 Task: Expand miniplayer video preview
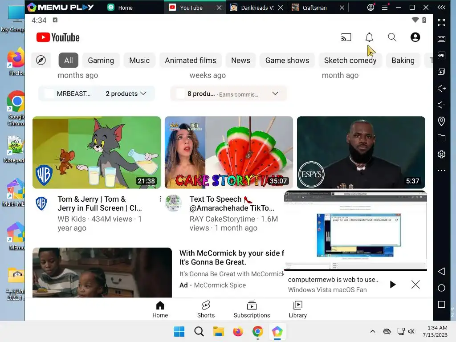pos(355,230)
